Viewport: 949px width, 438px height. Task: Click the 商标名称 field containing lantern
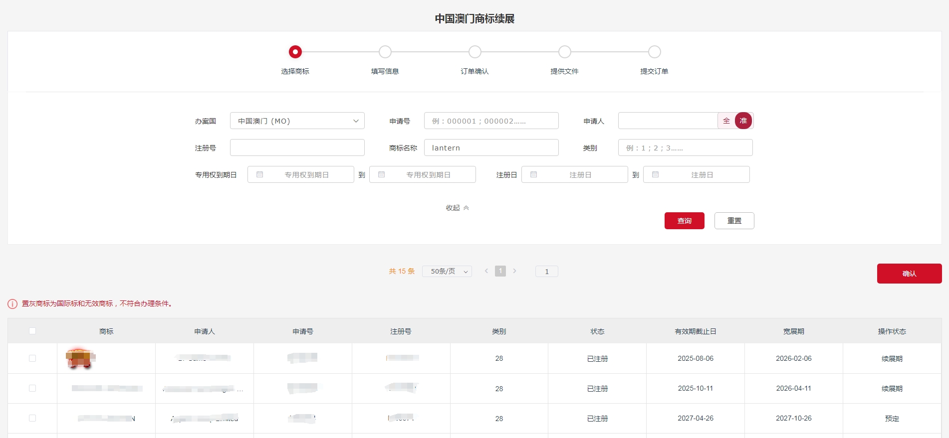click(x=491, y=147)
